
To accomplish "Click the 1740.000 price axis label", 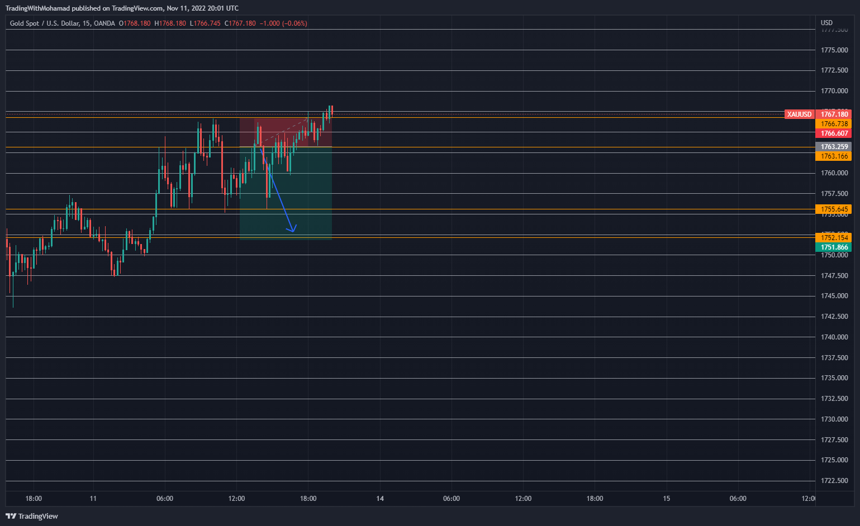I will pyautogui.click(x=834, y=337).
